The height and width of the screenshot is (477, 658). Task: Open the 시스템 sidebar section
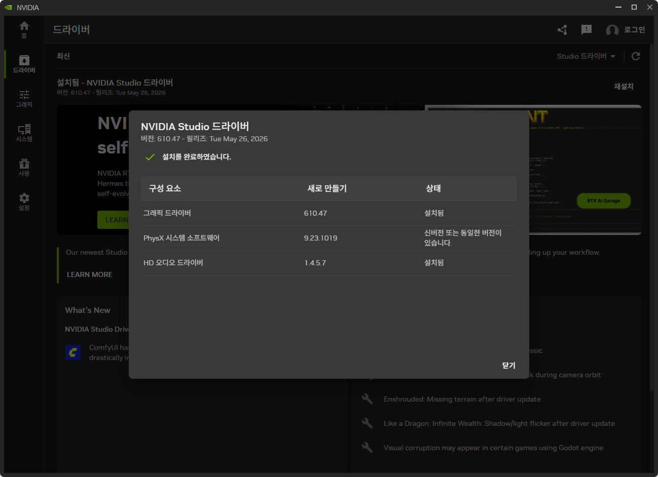click(24, 133)
